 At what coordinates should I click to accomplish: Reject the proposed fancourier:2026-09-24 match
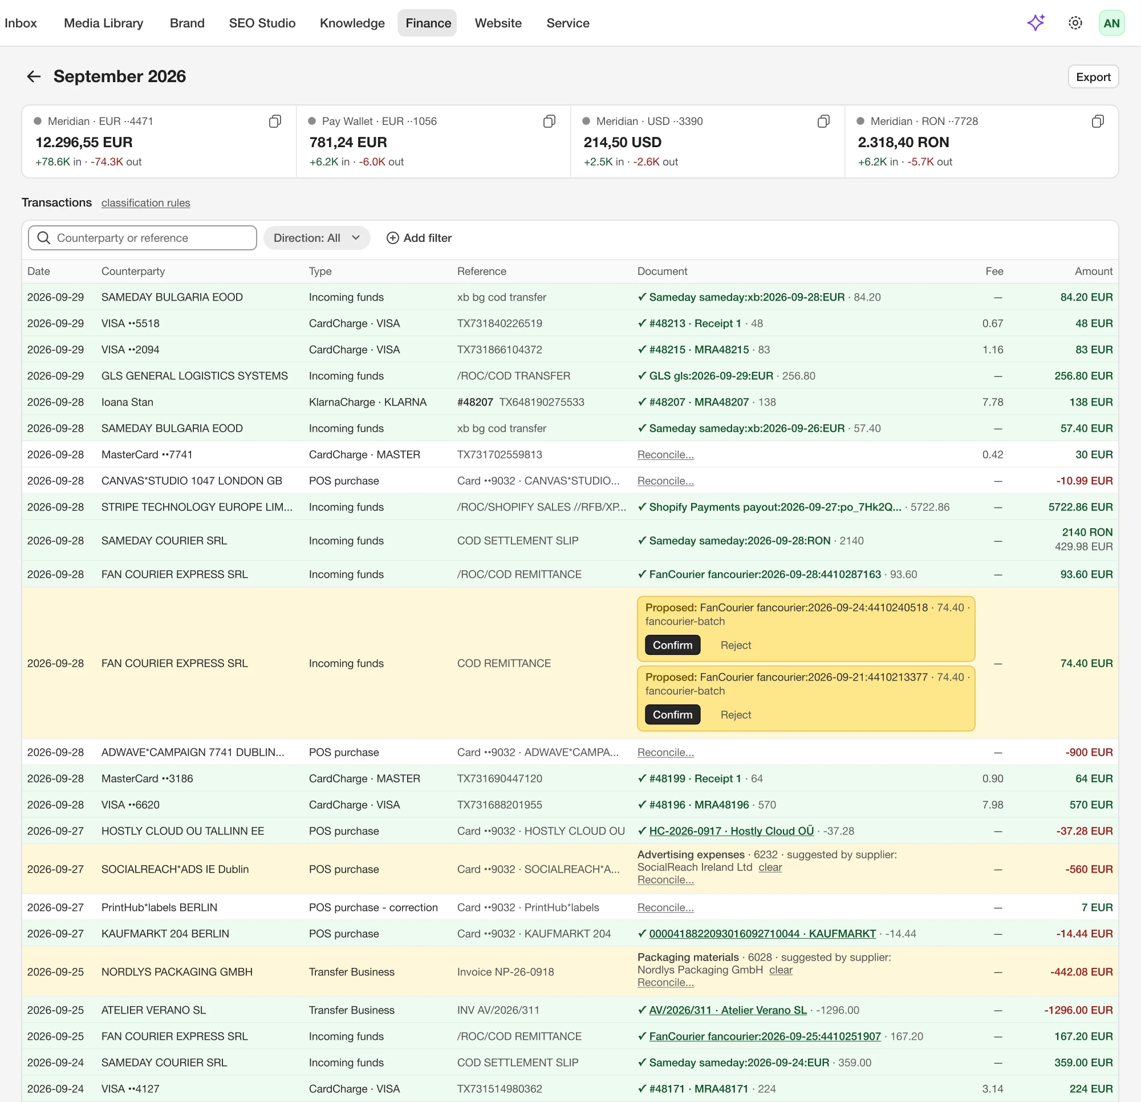pyautogui.click(x=735, y=645)
